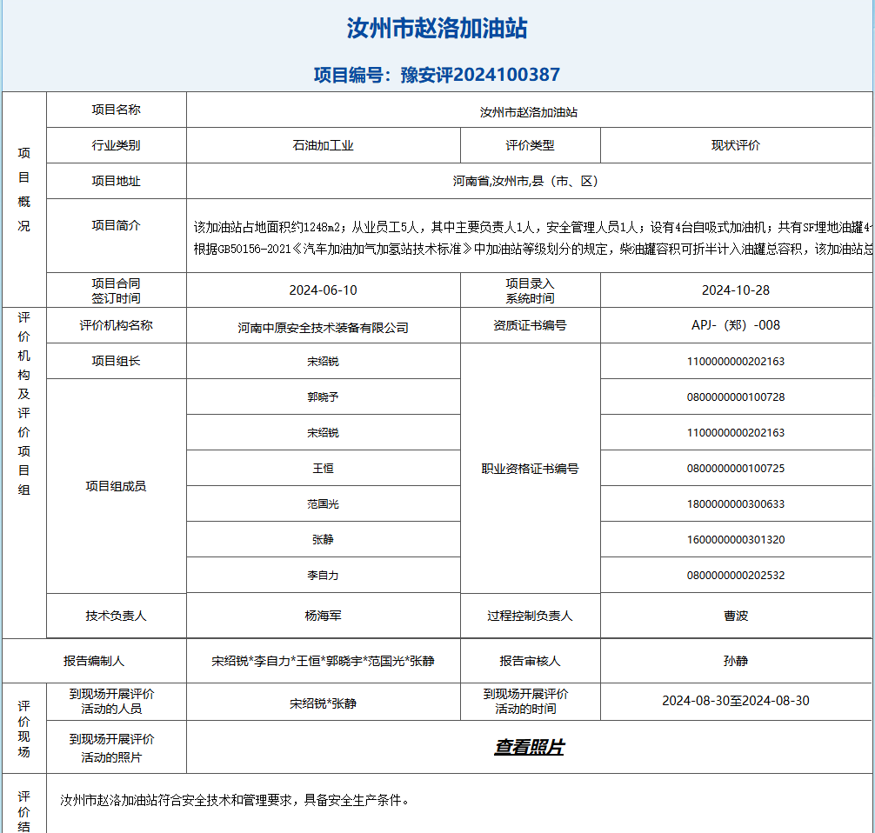The image size is (875, 833).
Task: Select the name 曹波
Action: 736,616
